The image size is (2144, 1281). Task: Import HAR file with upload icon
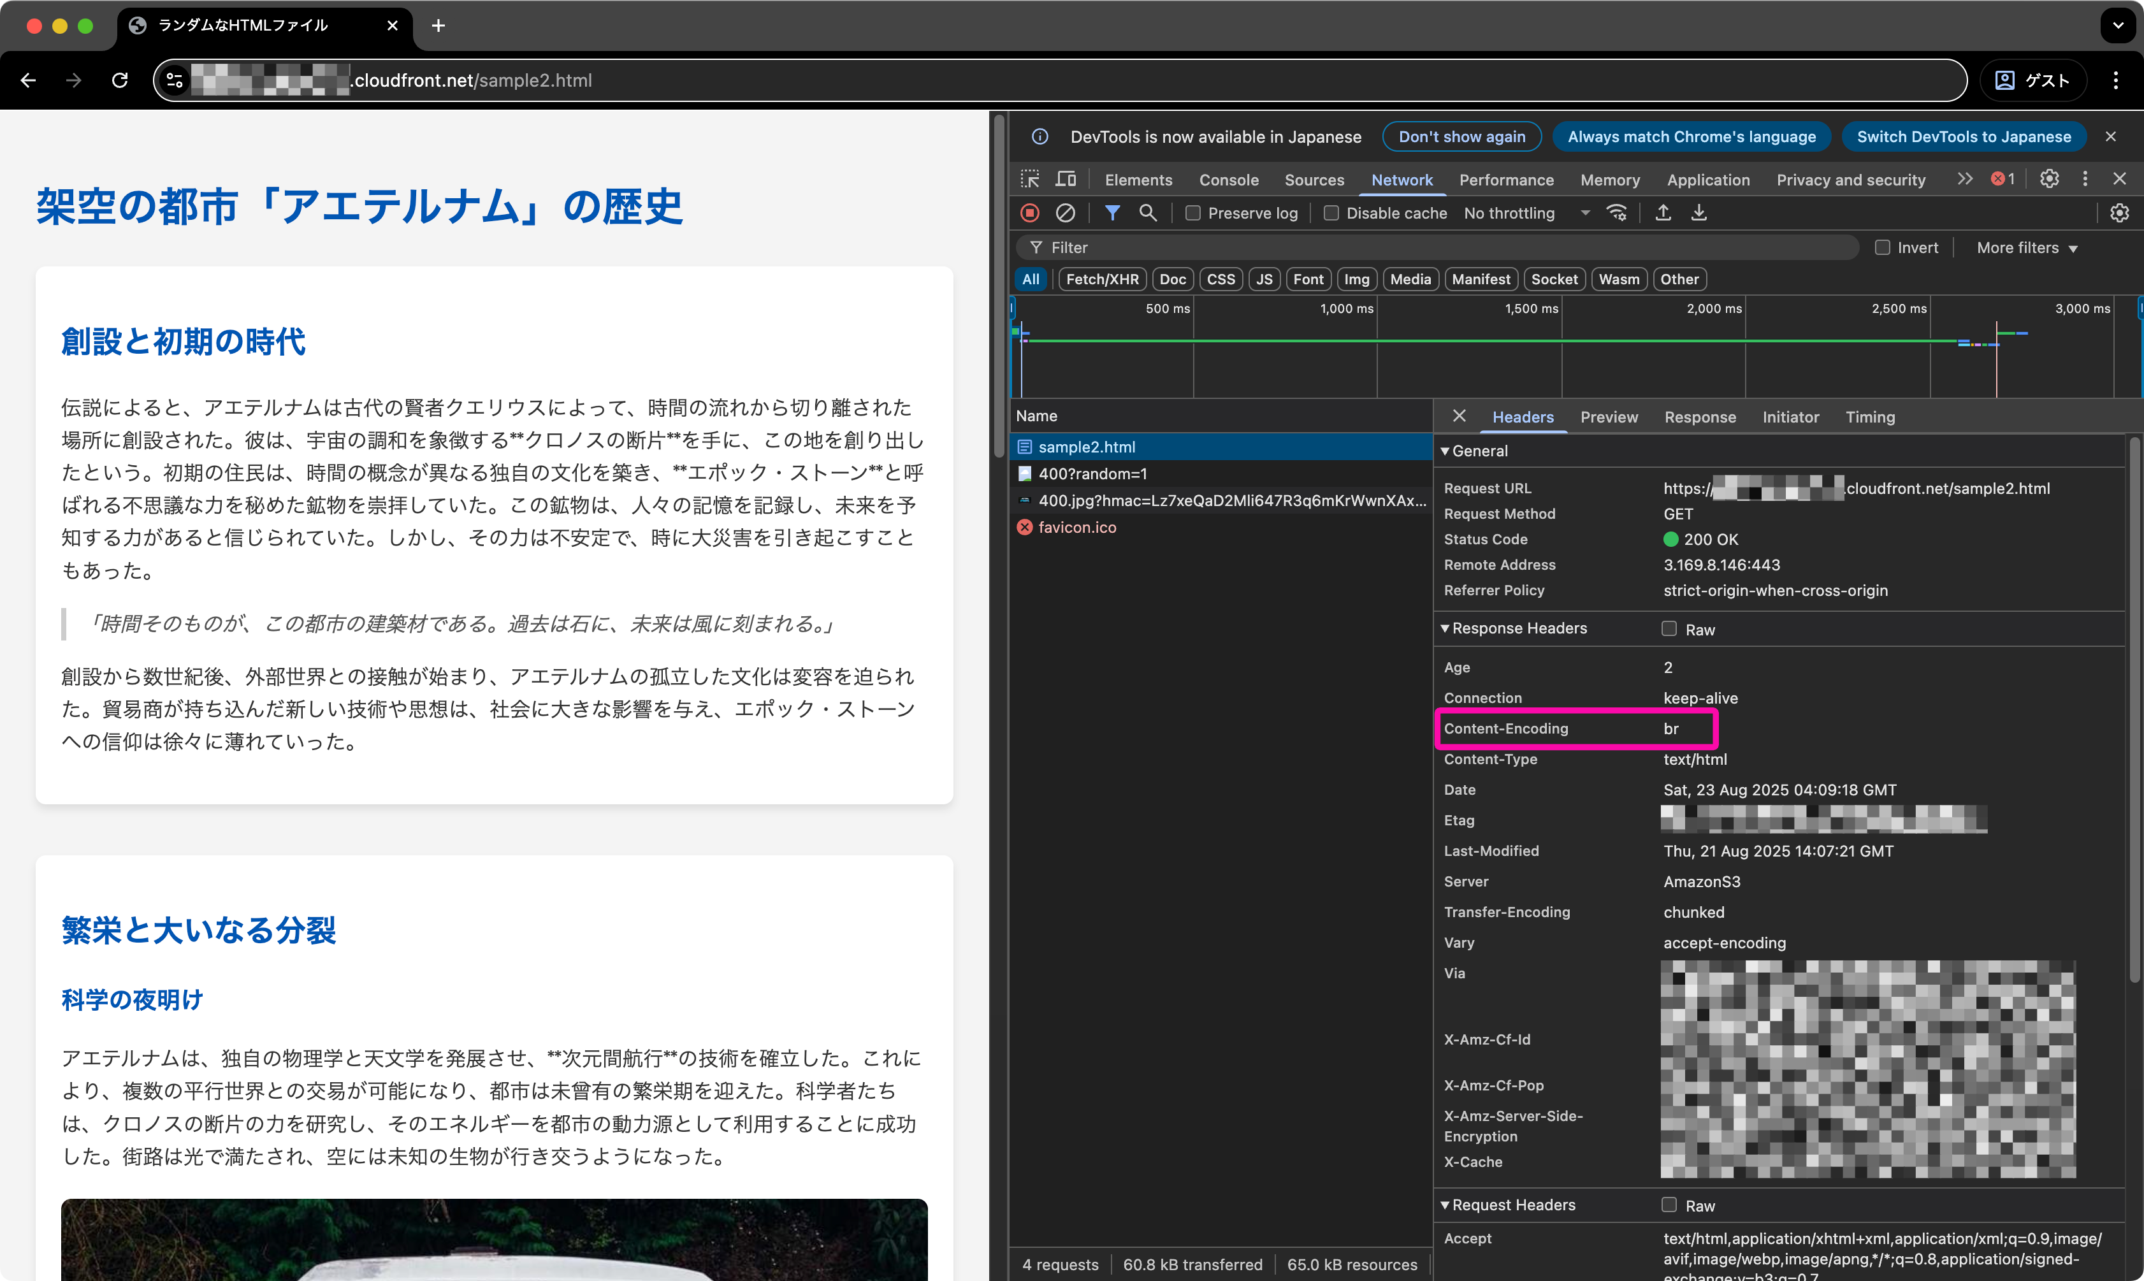pos(1663,212)
